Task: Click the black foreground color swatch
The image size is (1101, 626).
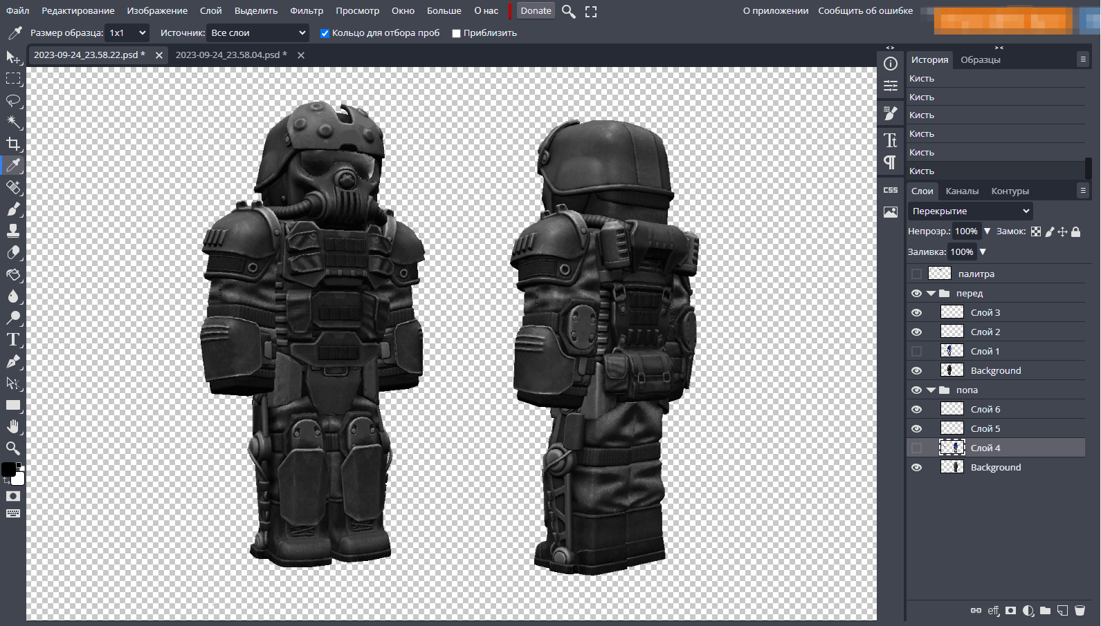Action: pyautogui.click(x=8, y=470)
